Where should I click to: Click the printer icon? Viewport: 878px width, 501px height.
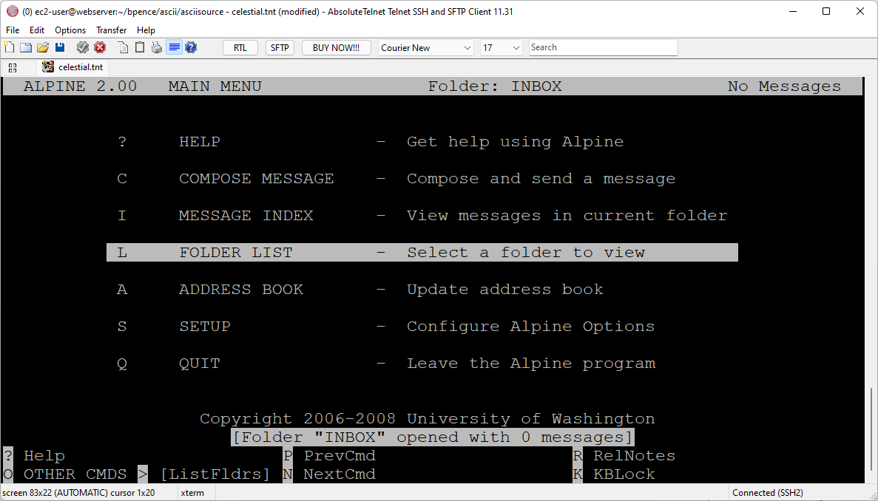pyautogui.click(x=157, y=47)
